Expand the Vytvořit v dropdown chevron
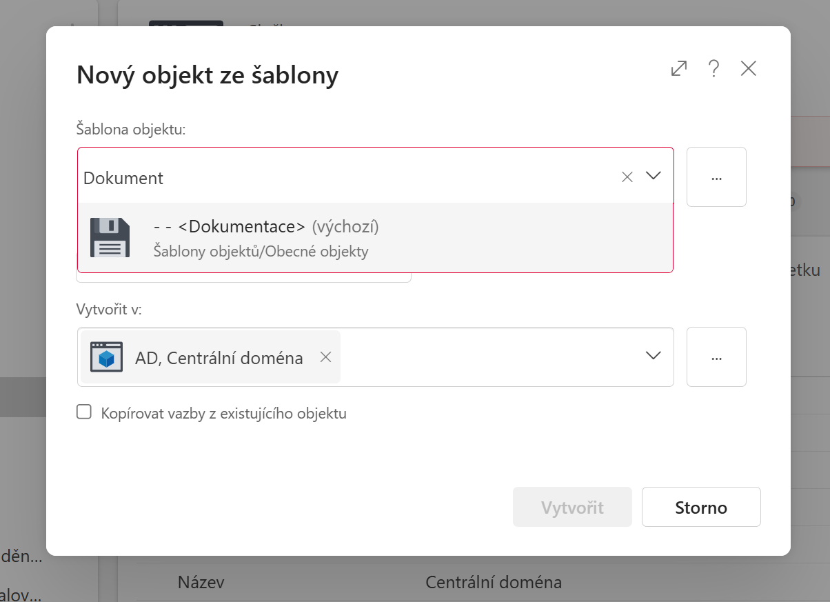830x602 pixels. click(654, 356)
